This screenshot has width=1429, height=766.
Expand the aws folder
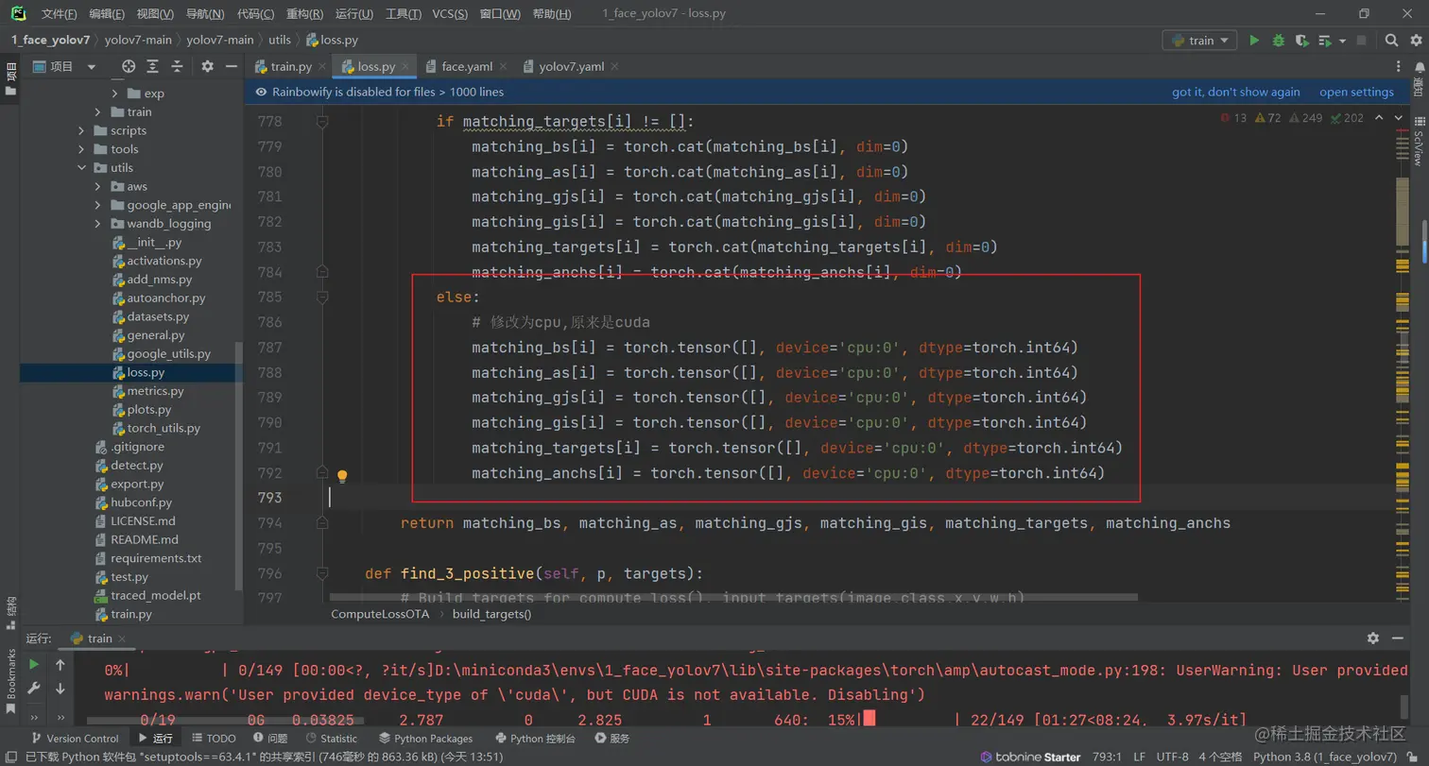pyautogui.click(x=98, y=186)
